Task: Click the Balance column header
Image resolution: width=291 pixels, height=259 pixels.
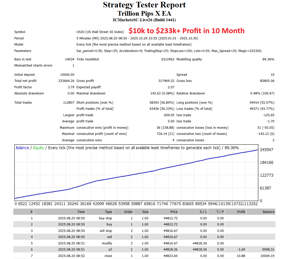Action: (268, 212)
